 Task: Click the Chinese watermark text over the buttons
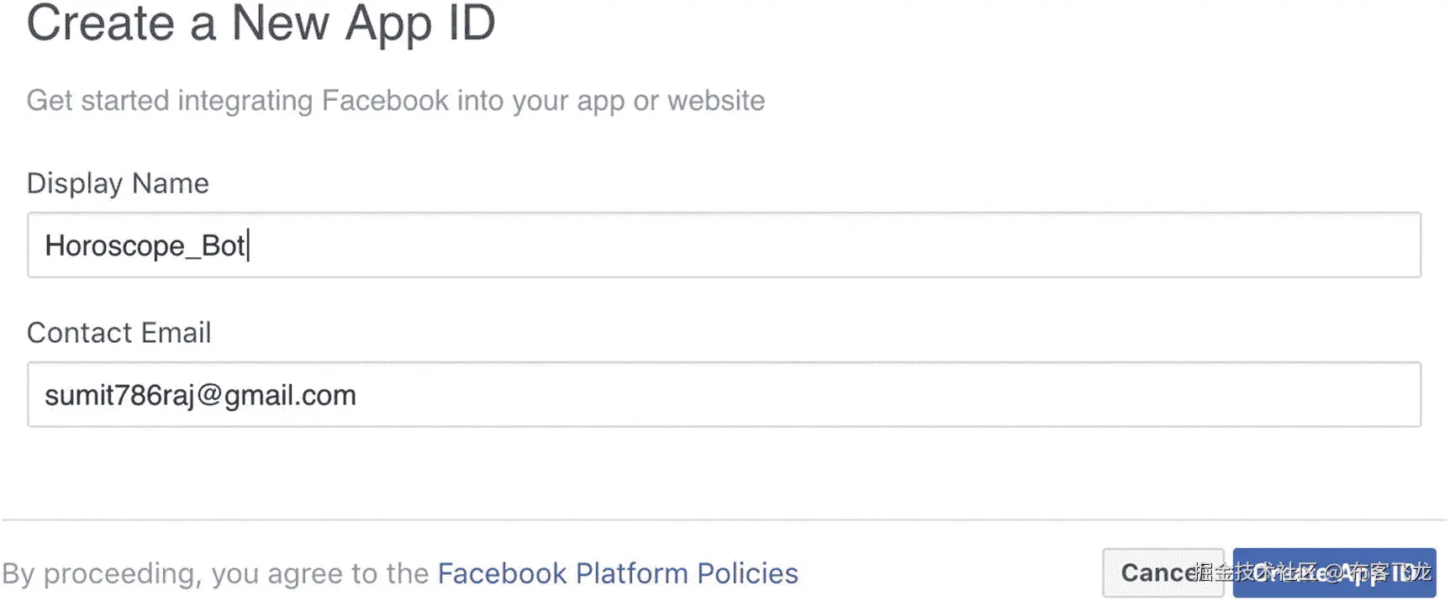(x=1311, y=572)
